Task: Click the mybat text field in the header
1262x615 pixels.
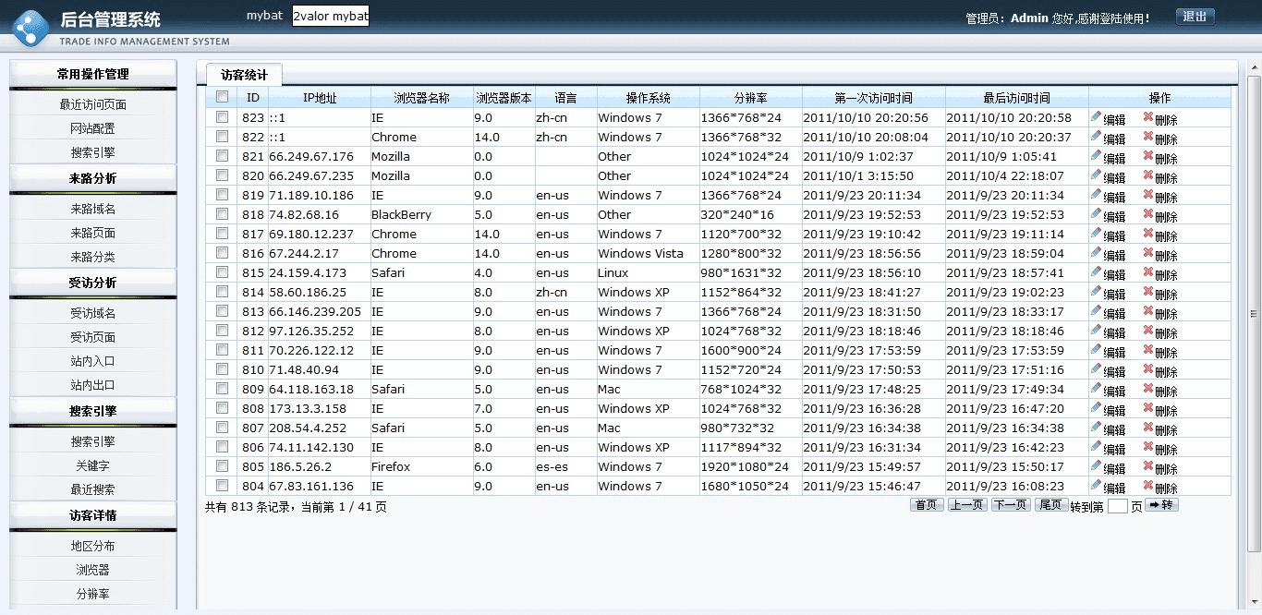Action: point(331,17)
